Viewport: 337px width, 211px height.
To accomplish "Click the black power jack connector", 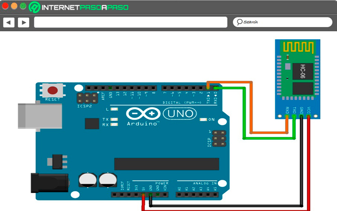I will [x=50, y=183].
